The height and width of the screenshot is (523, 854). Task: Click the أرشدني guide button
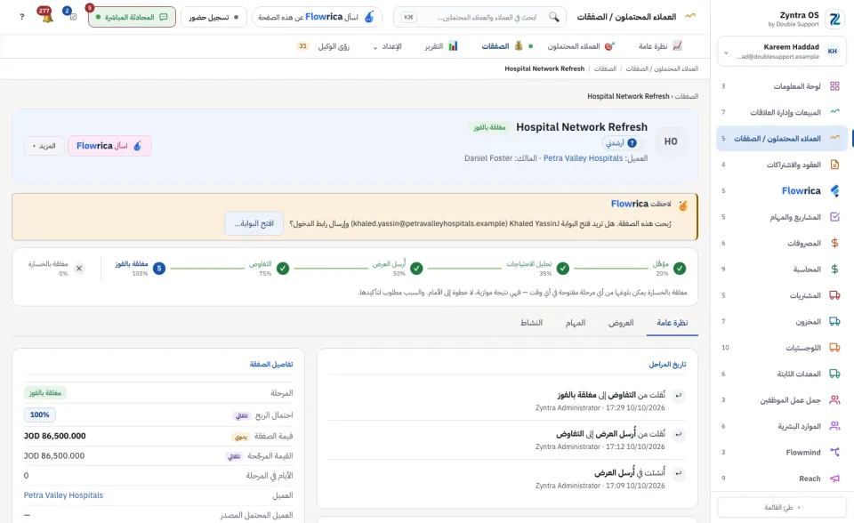click(621, 142)
